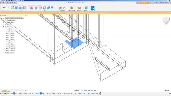Viewport: 171px width, 96px height.
Task: Toggle visibility of Body7
Action: pos(7,38)
